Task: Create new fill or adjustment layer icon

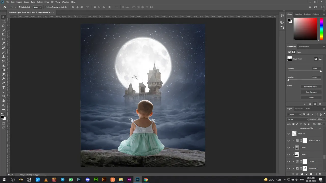Action: (306, 174)
